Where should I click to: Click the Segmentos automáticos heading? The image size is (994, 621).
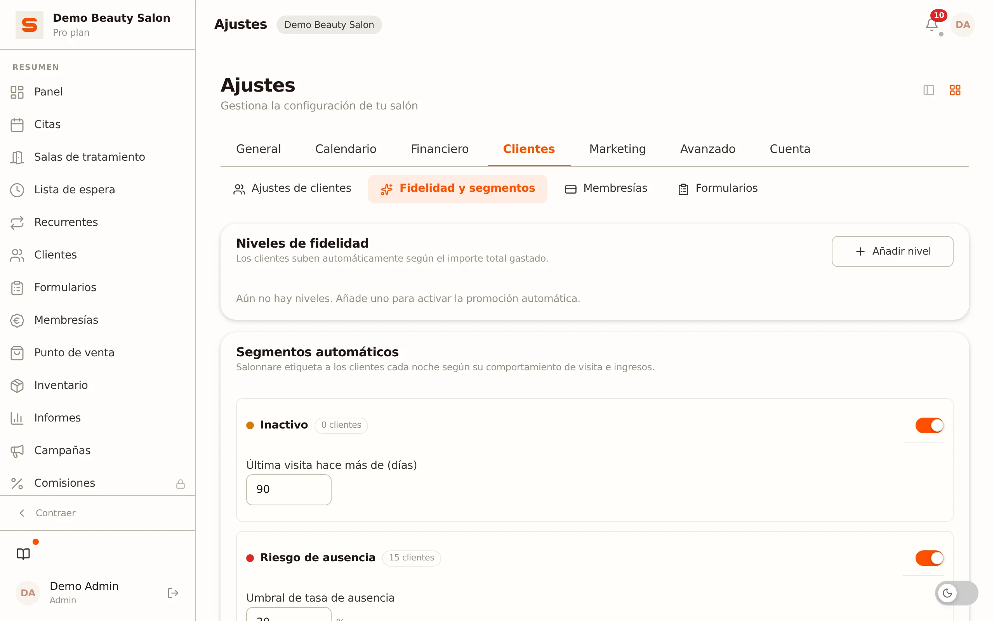317,352
